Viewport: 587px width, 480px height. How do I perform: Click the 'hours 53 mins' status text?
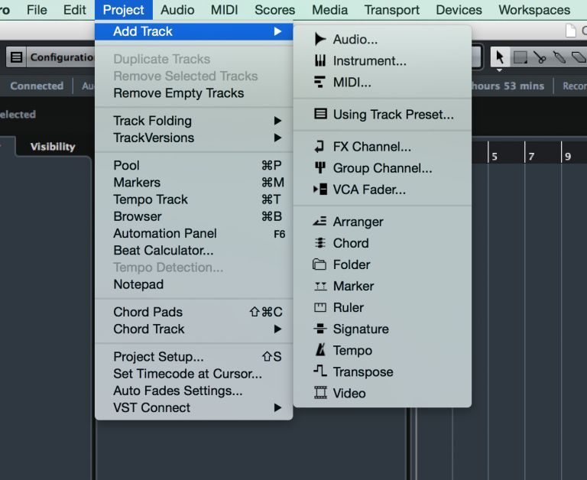508,86
